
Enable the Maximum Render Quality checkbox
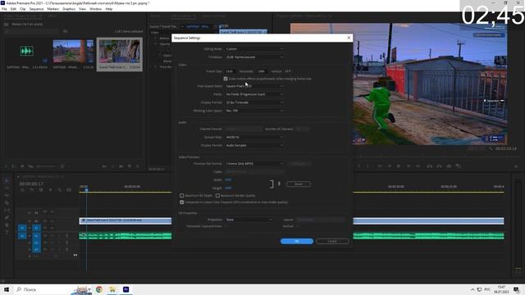click(x=217, y=195)
